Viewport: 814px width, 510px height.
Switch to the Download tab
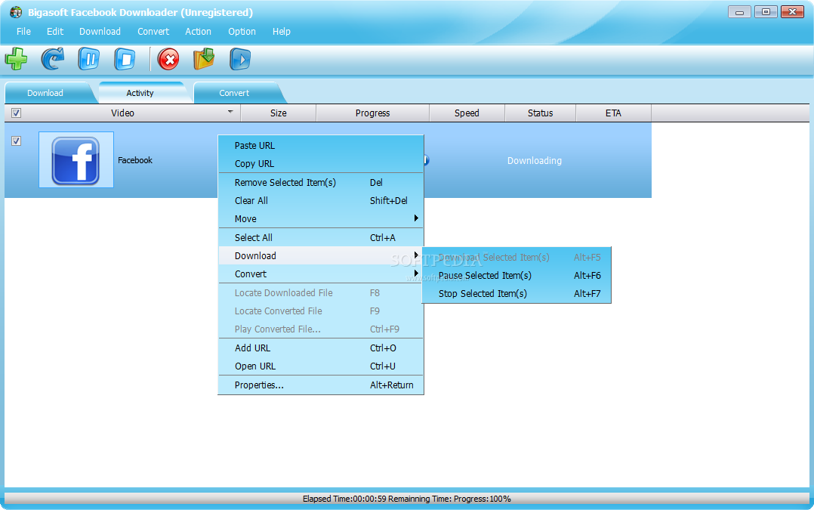45,93
